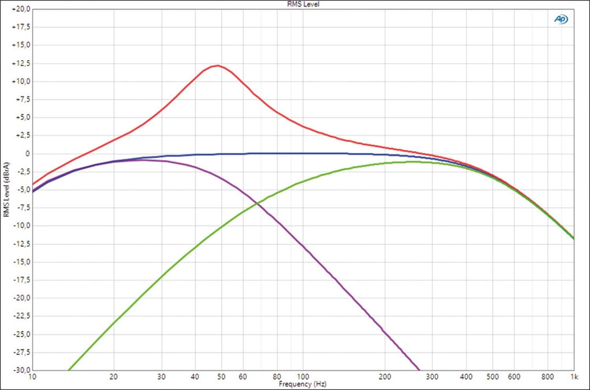Click the +2,5 value on the level axis
Image resolution: width=590 pixels, height=390 pixels.
(22, 136)
